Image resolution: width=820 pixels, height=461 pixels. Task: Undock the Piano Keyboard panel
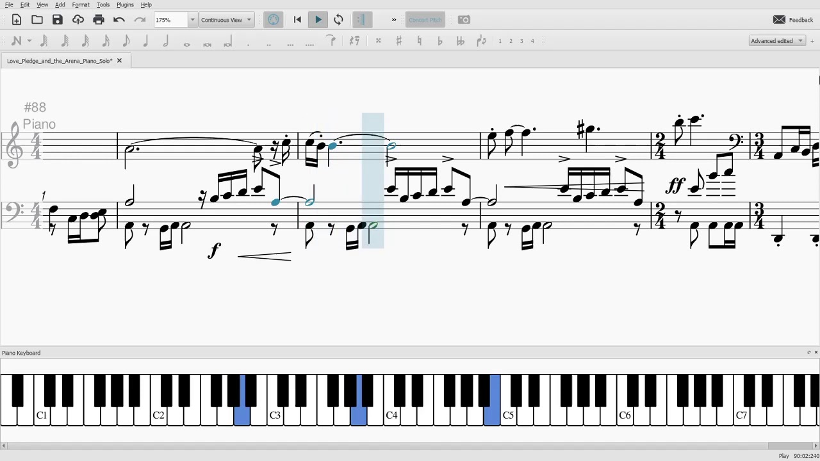click(808, 353)
